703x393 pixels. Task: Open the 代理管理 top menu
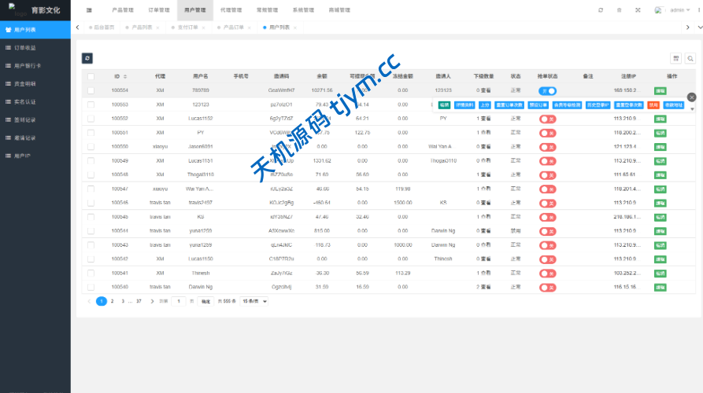point(231,10)
